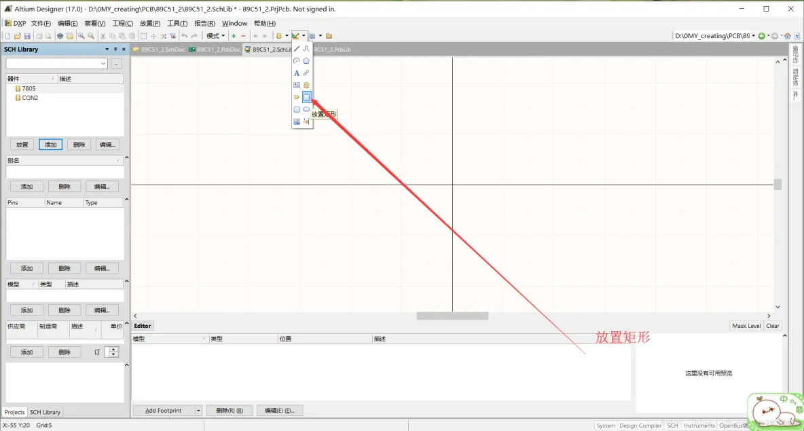Click the Add Component Part icon

pyautogui.click(x=296, y=97)
